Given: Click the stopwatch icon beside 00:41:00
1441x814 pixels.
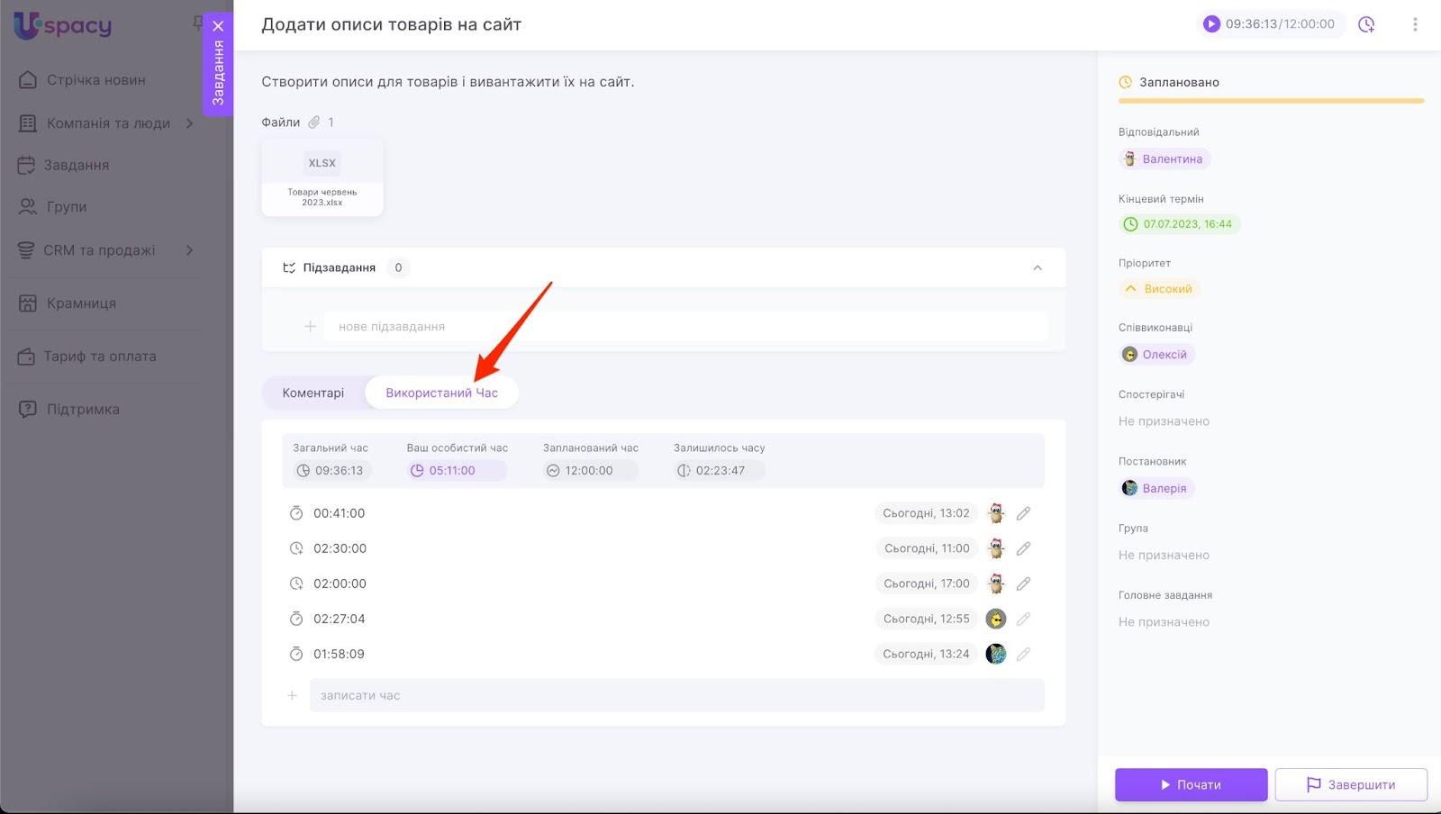Looking at the screenshot, I should (296, 514).
